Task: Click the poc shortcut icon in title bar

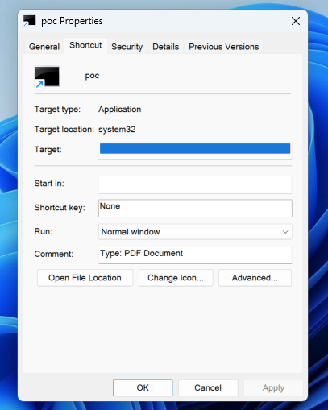Action: click(x=29, y=21)
